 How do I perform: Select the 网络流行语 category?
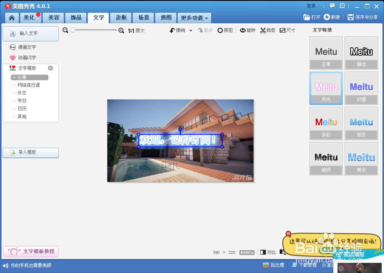tap(28, 85)
